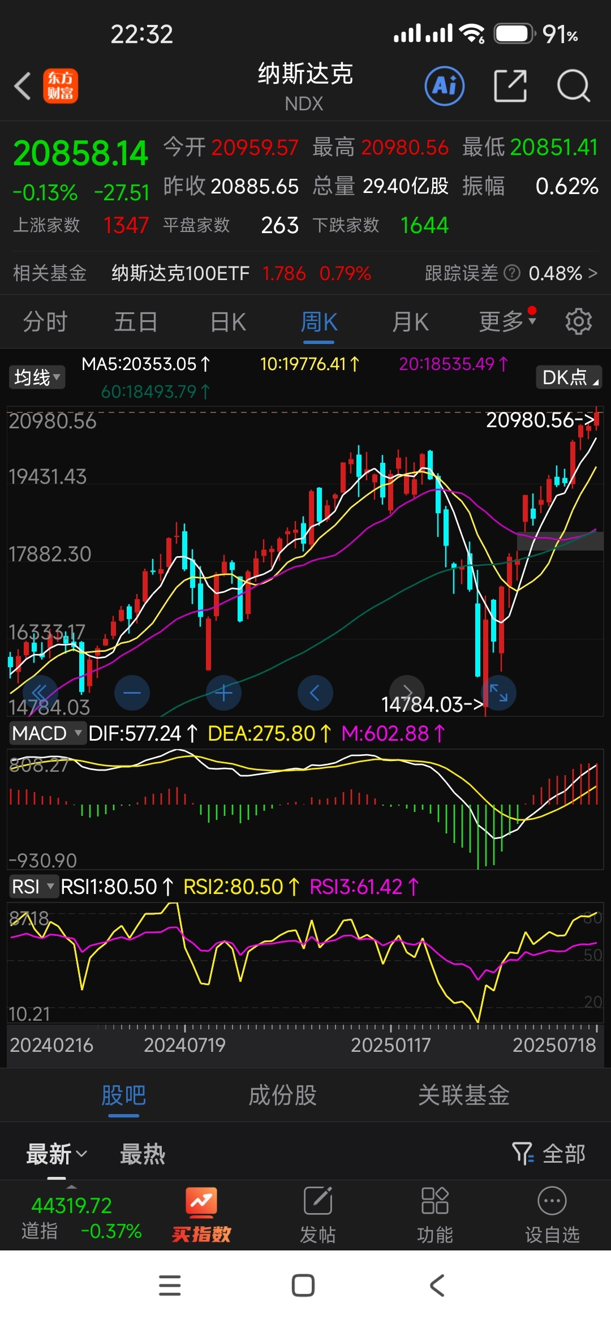Expand chart to fullscreen icon
This screenshot has width=611, height=1324.
(x=498, y=693)
